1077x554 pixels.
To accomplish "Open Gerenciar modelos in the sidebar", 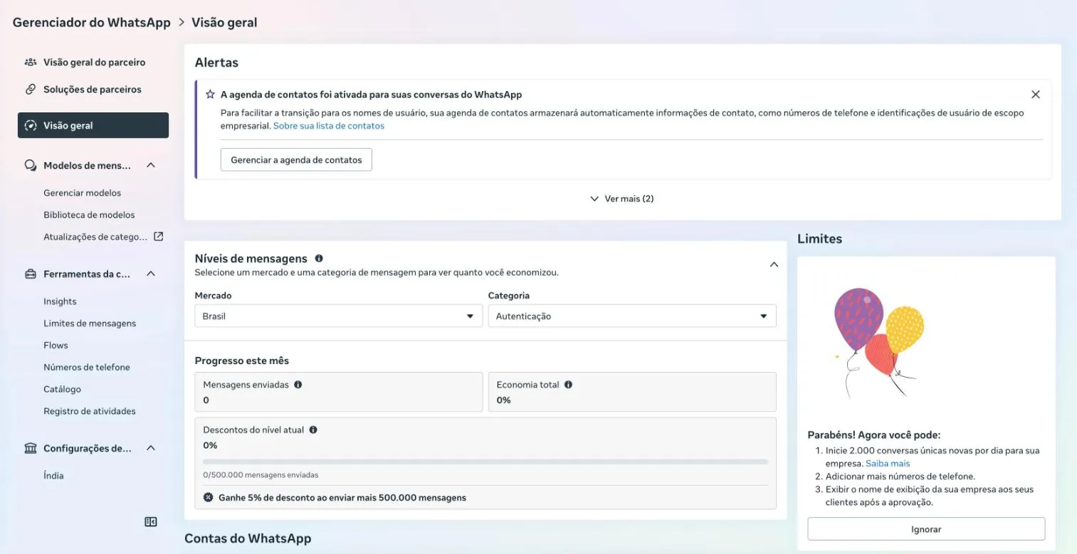I will point(83,193).
